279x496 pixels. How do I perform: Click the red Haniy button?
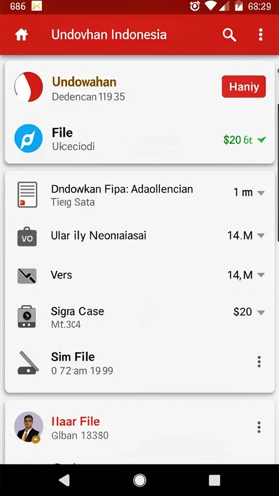click(244, 86)
